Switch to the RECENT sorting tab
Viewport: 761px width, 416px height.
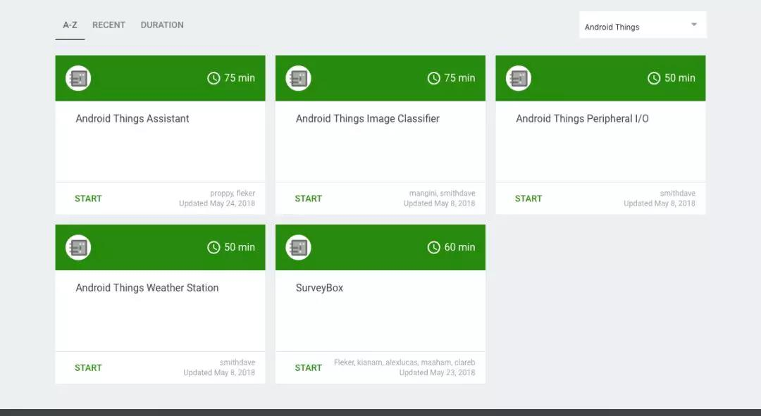pos(109,25)
